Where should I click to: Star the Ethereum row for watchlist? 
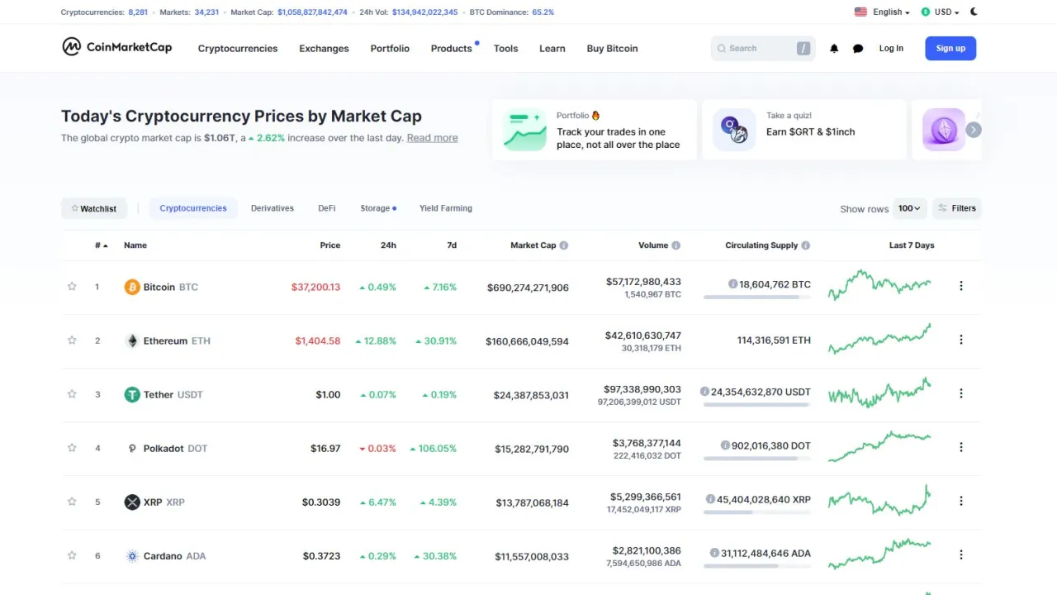pos(72,340)
